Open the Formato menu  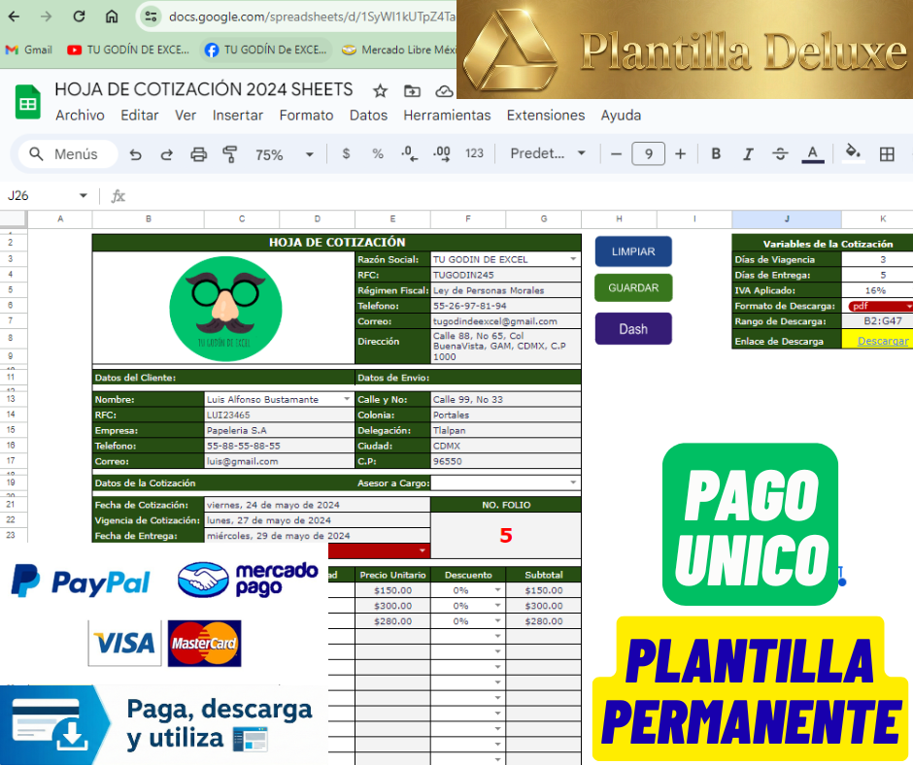click(x=306, y=116)
